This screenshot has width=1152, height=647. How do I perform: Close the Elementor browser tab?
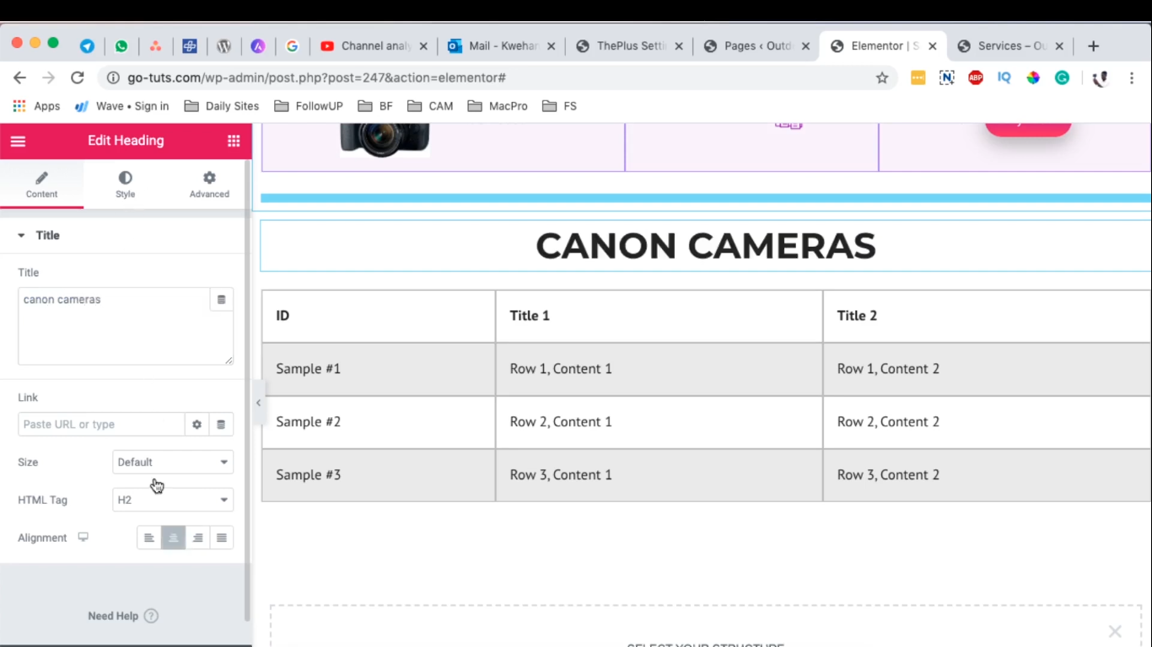coord(932,46)
